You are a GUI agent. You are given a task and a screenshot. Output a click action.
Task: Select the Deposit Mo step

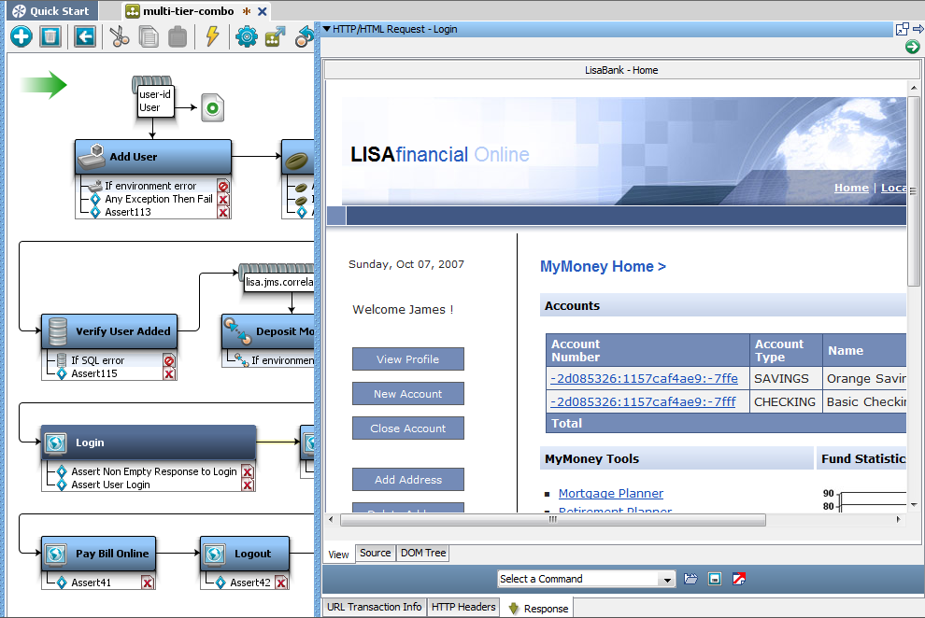tap(268, 331)
